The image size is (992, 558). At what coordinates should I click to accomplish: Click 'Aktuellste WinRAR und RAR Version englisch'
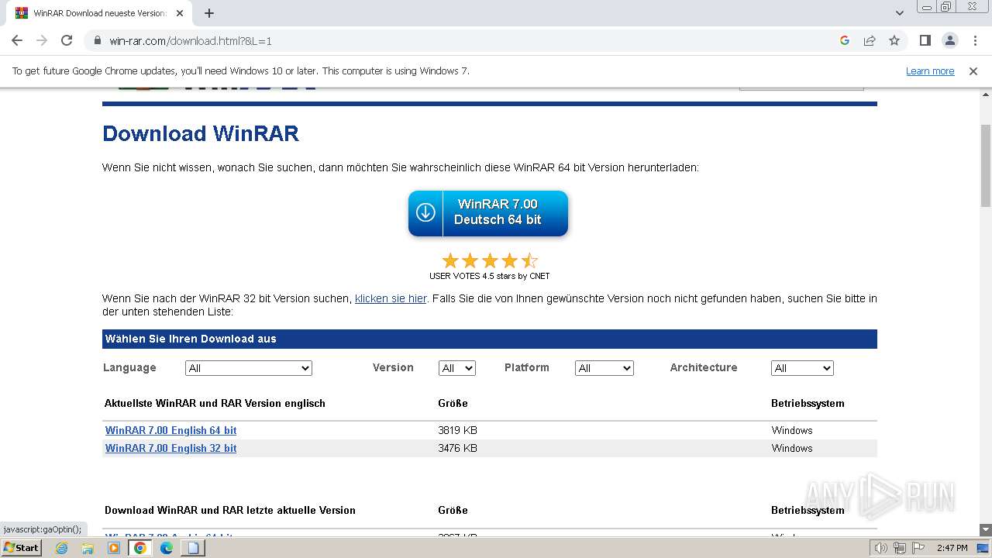tap(215, 403)
